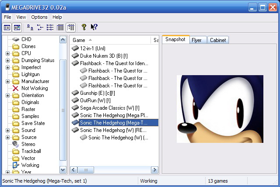Viewport: 280px width, 187px height.
Task: Select the Working filter icon
Action: click(x=16, y=165)
